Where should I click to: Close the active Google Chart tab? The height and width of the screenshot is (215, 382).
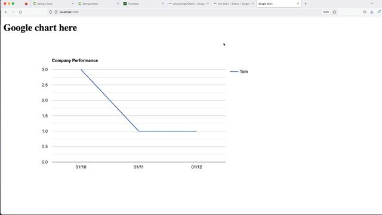click(298, 4)
